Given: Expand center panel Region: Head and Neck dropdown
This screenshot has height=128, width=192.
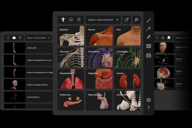Looking at the screenshot, I should click(x=103, y=20).
